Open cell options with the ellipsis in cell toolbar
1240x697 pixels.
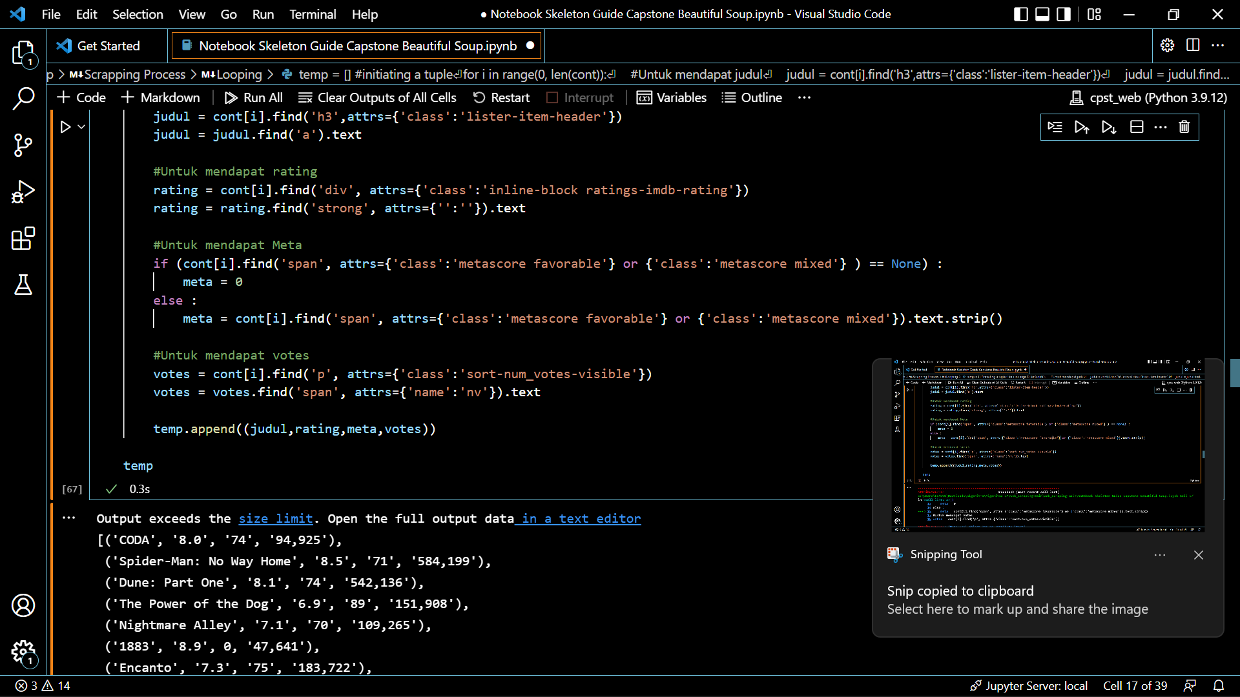[1161, 127]
